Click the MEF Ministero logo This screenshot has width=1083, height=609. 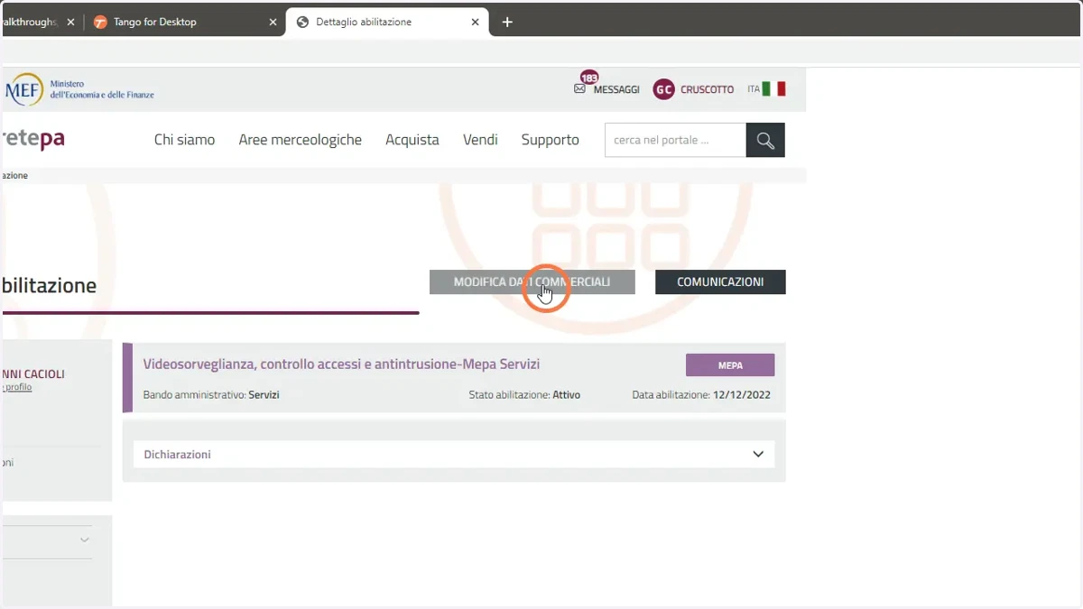79,89
